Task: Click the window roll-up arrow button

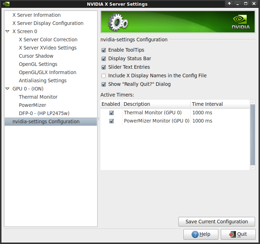Action: pos(229,4)
